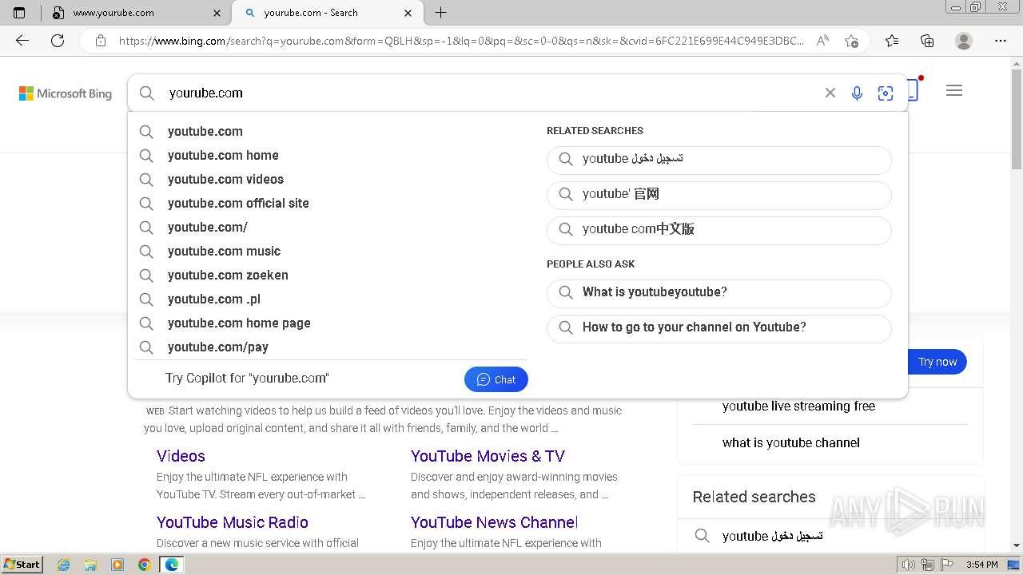Screen dimensions: 1023x575
Task: Open the tab actions menu icon
Action: 19,13
